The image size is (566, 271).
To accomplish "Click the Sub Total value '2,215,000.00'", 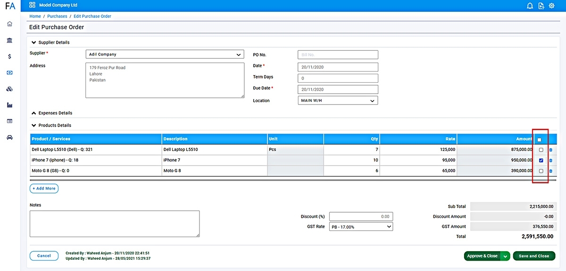I will pos(541,207).
